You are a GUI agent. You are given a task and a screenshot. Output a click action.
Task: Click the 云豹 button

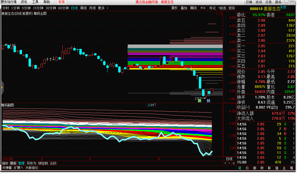pyautogui.click(x=53, y=163)
